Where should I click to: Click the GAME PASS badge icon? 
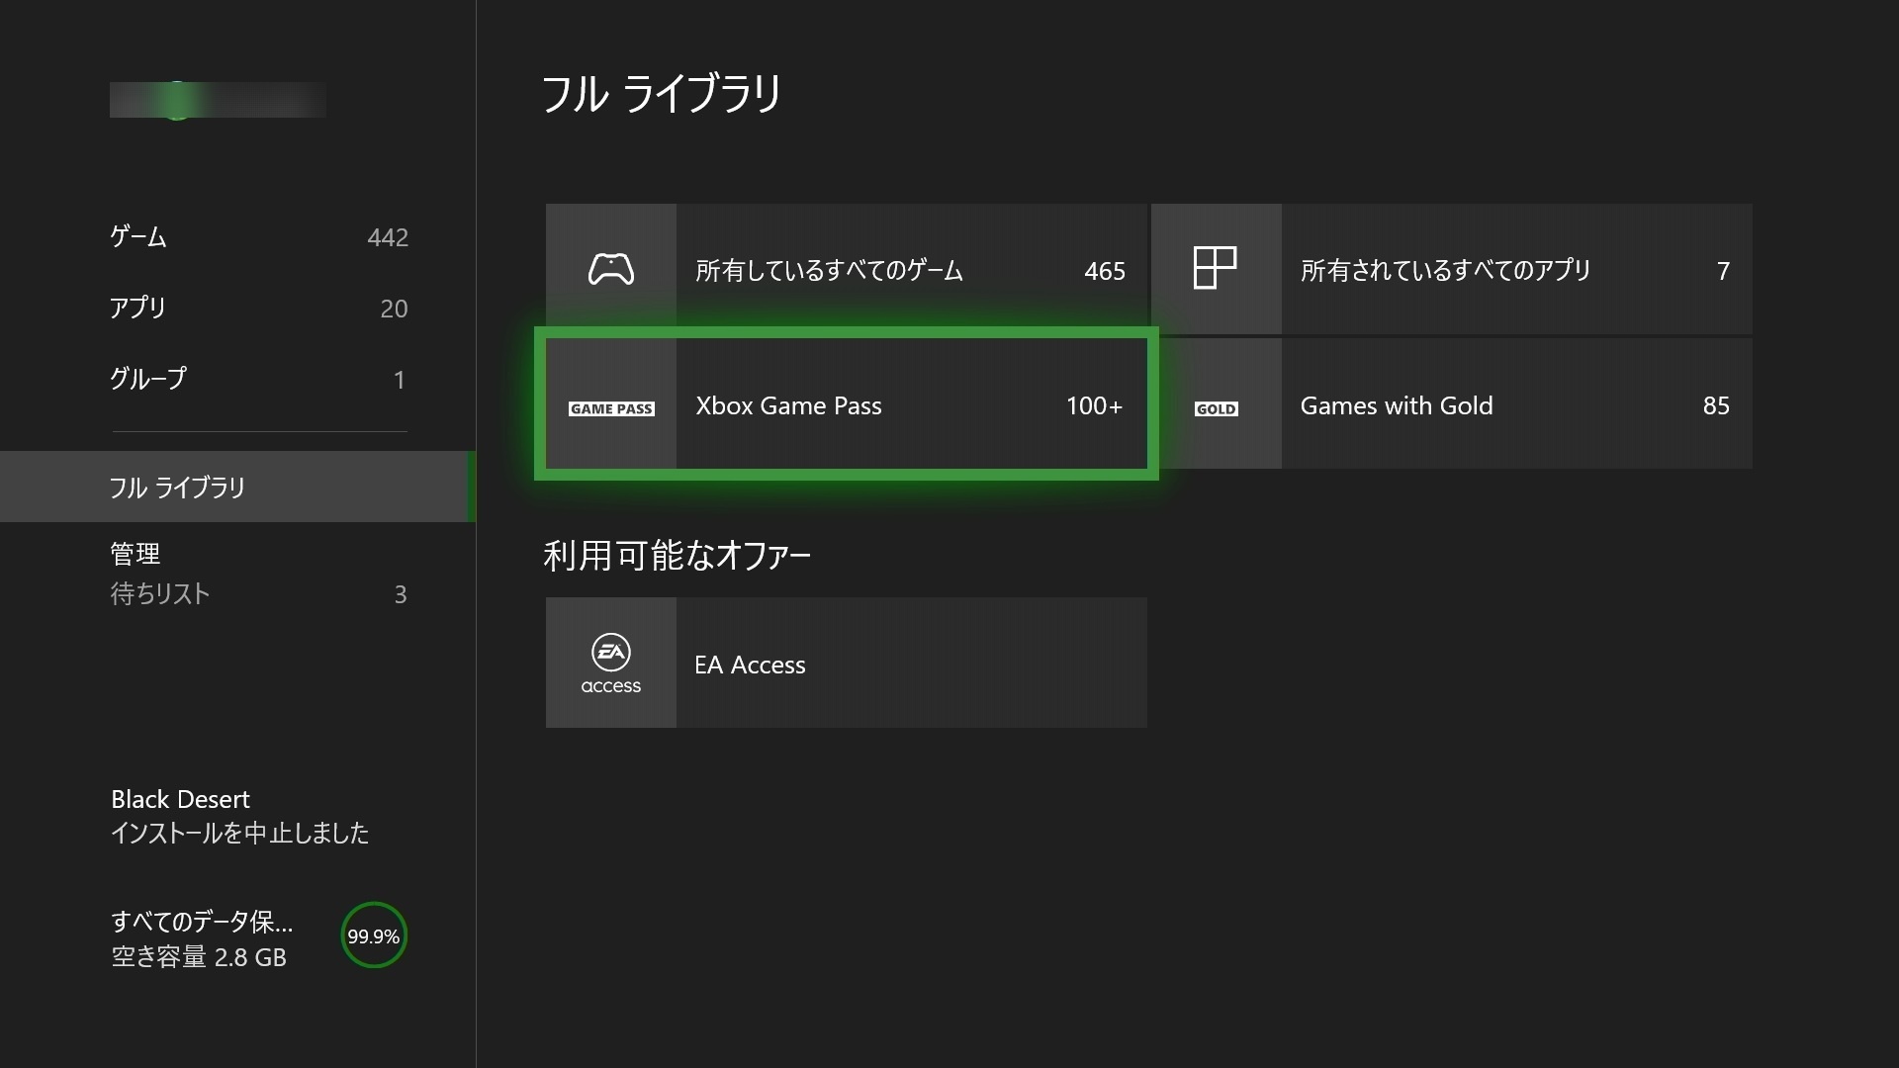click(610, 407)
